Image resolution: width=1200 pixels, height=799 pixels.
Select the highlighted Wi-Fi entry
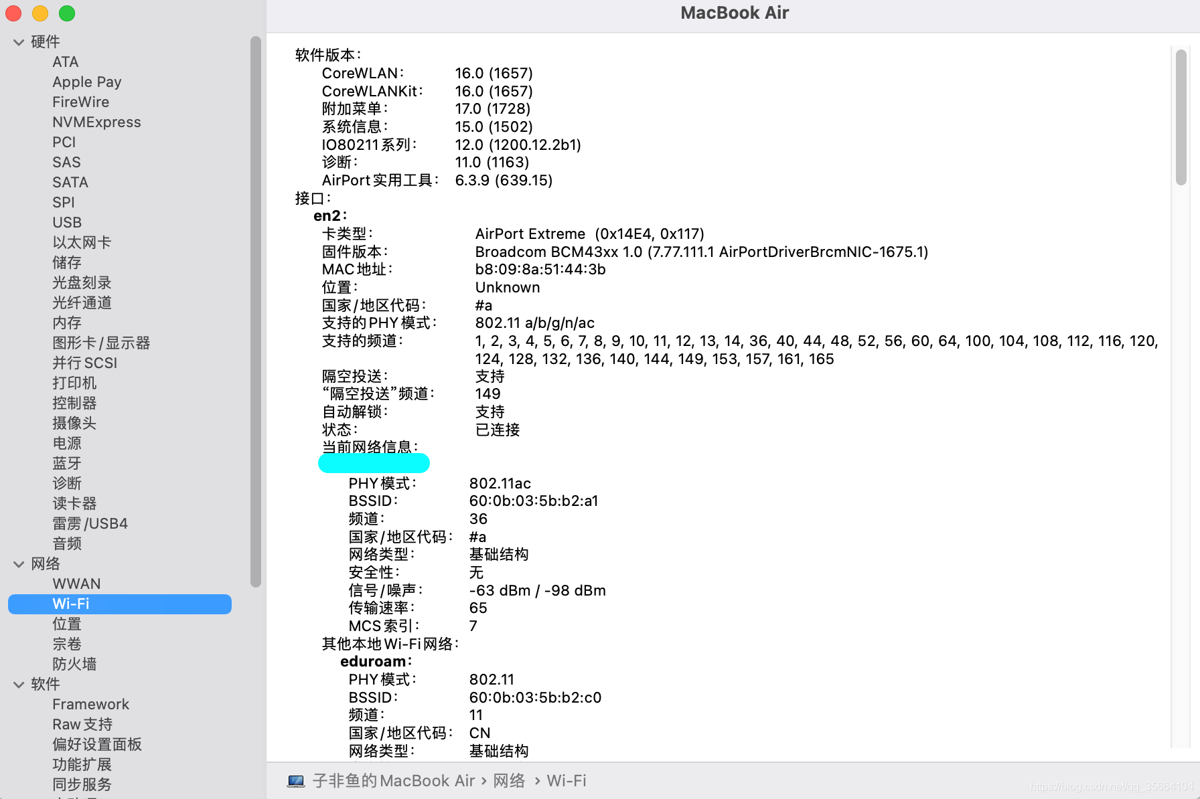[x=120, y=604]
